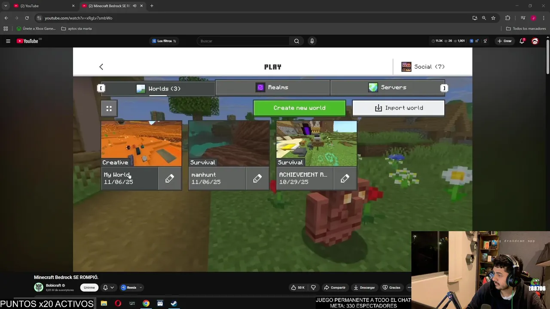Click the trophy extension icon in YouTube header
The height and width of the screenshot is (309, 550).
point(485,41)
